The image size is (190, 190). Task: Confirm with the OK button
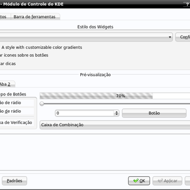coord(139,180)
